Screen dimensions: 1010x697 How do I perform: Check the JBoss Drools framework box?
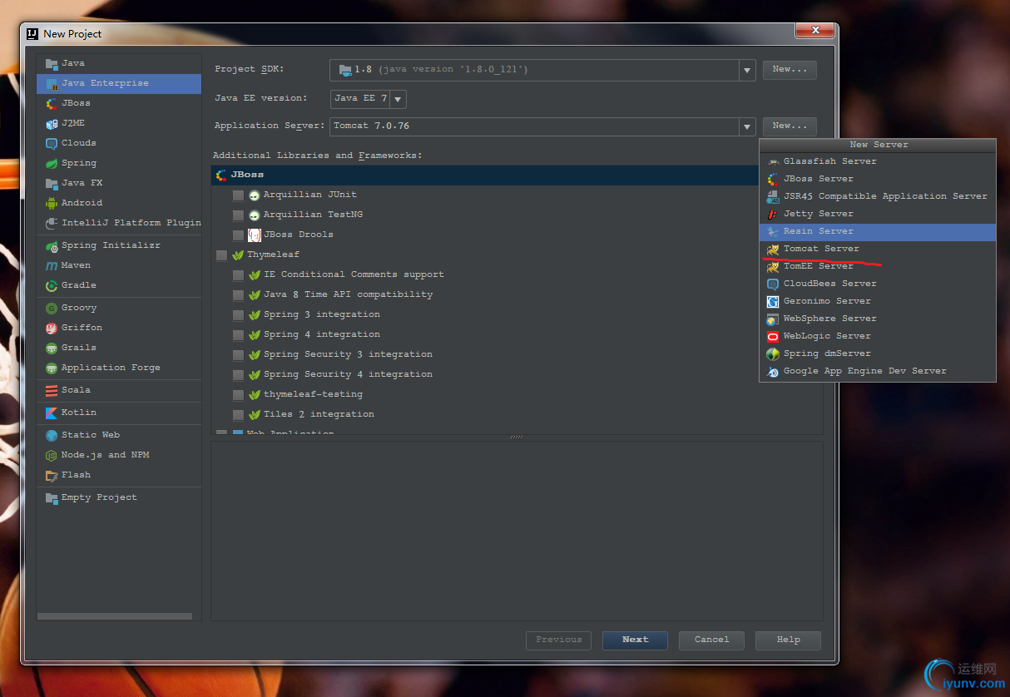coord(239,235)
